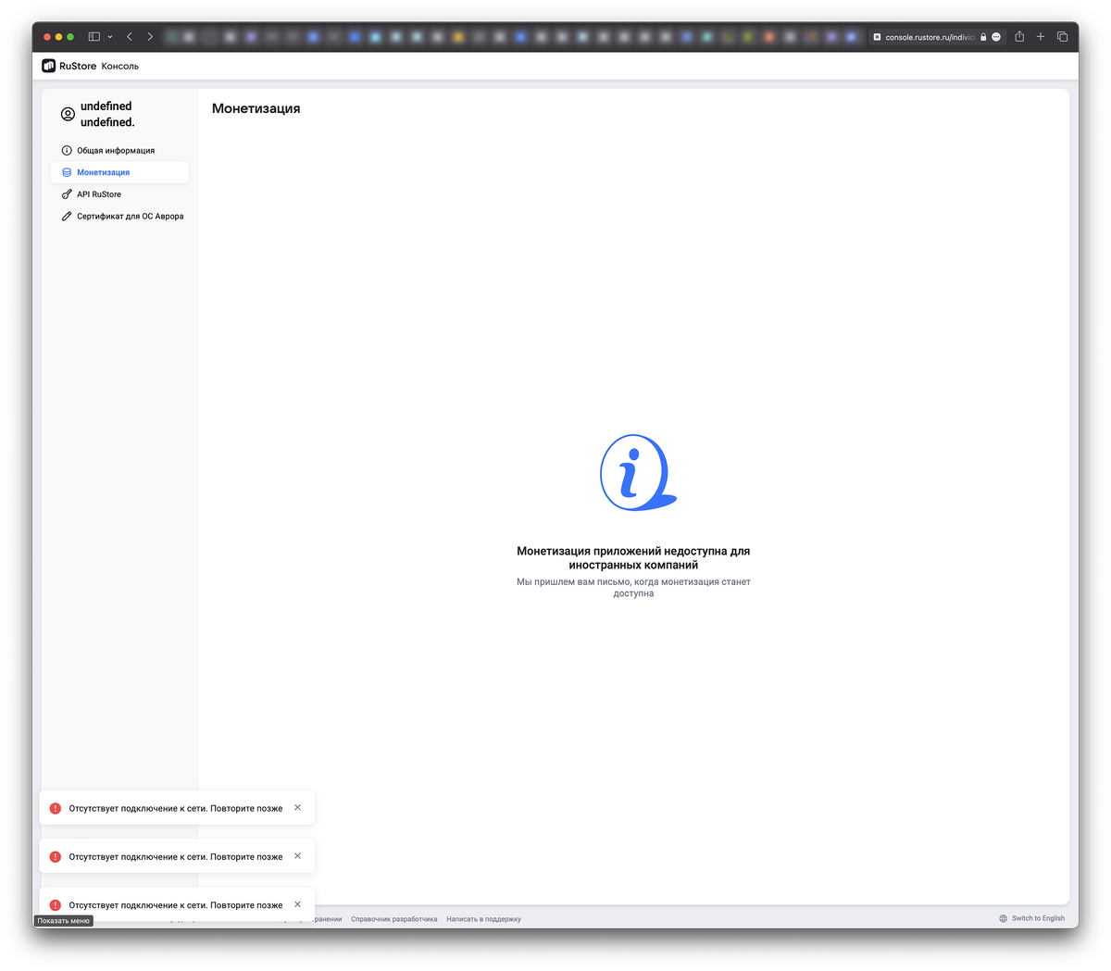This screenshot has height=971, width=1111.
Task: Click the pencil icon beside 'Сертификат для ОС Аврора'
Action: [67, 217]
